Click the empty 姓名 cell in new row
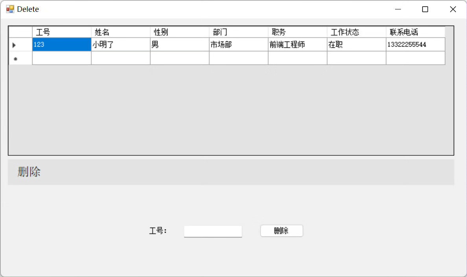The width and height of the screenshot is (467, 277). tap(121, 58)
